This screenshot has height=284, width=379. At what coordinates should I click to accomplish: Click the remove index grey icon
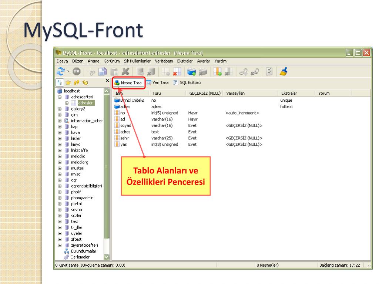(203, 71)
